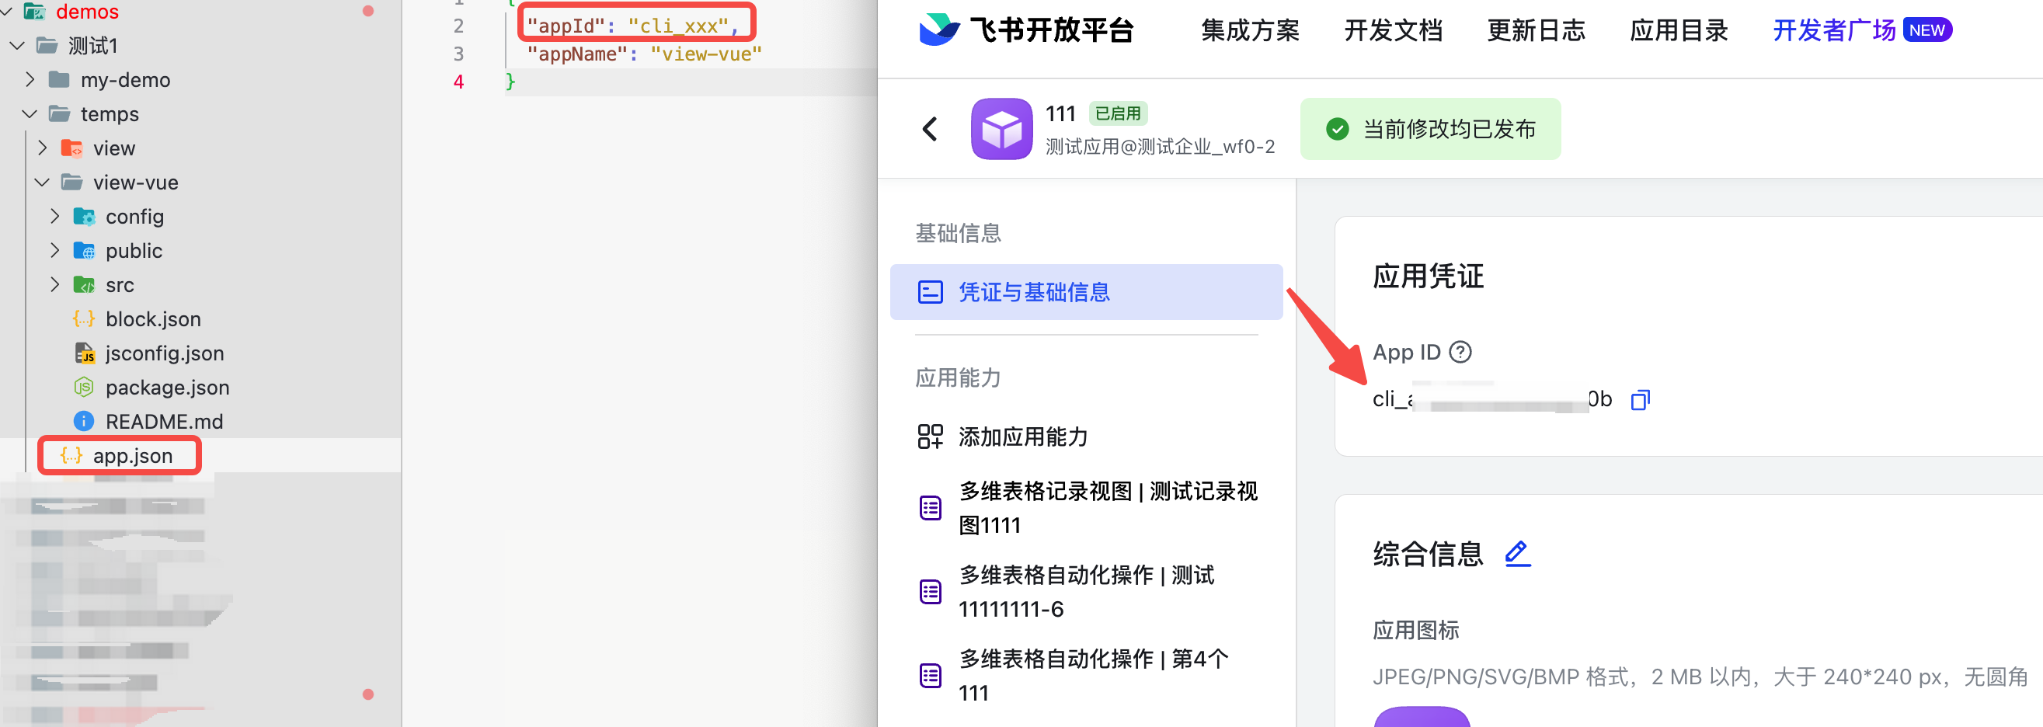Image resolution: width=2043 pixels, height=727 pixels.
Task: Open README.md via its info icon
Action: [x=84, y=421]
